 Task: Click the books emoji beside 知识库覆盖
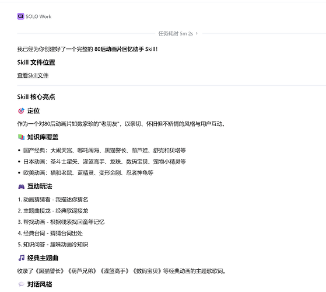click(21, 137)
